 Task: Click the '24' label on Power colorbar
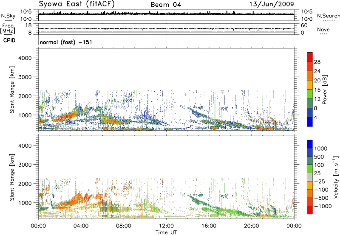(317, 71)
